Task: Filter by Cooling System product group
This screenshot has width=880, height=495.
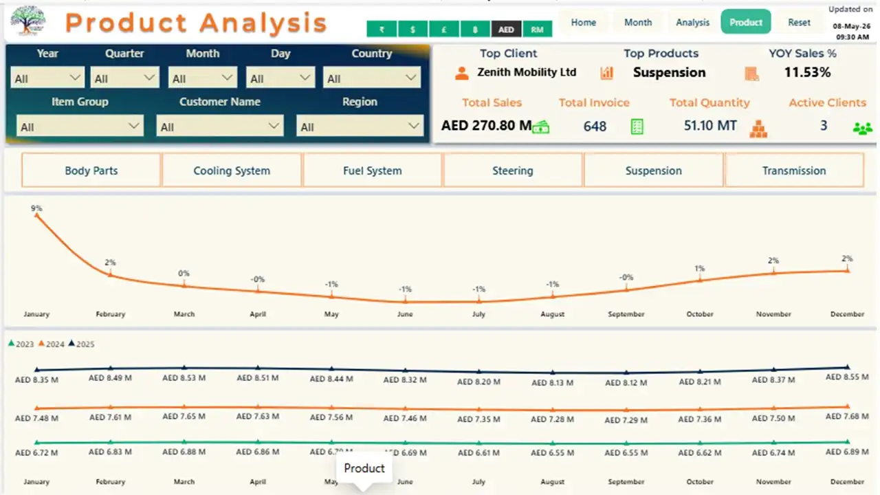Action: pyautogui.click(x=232, y=170)
